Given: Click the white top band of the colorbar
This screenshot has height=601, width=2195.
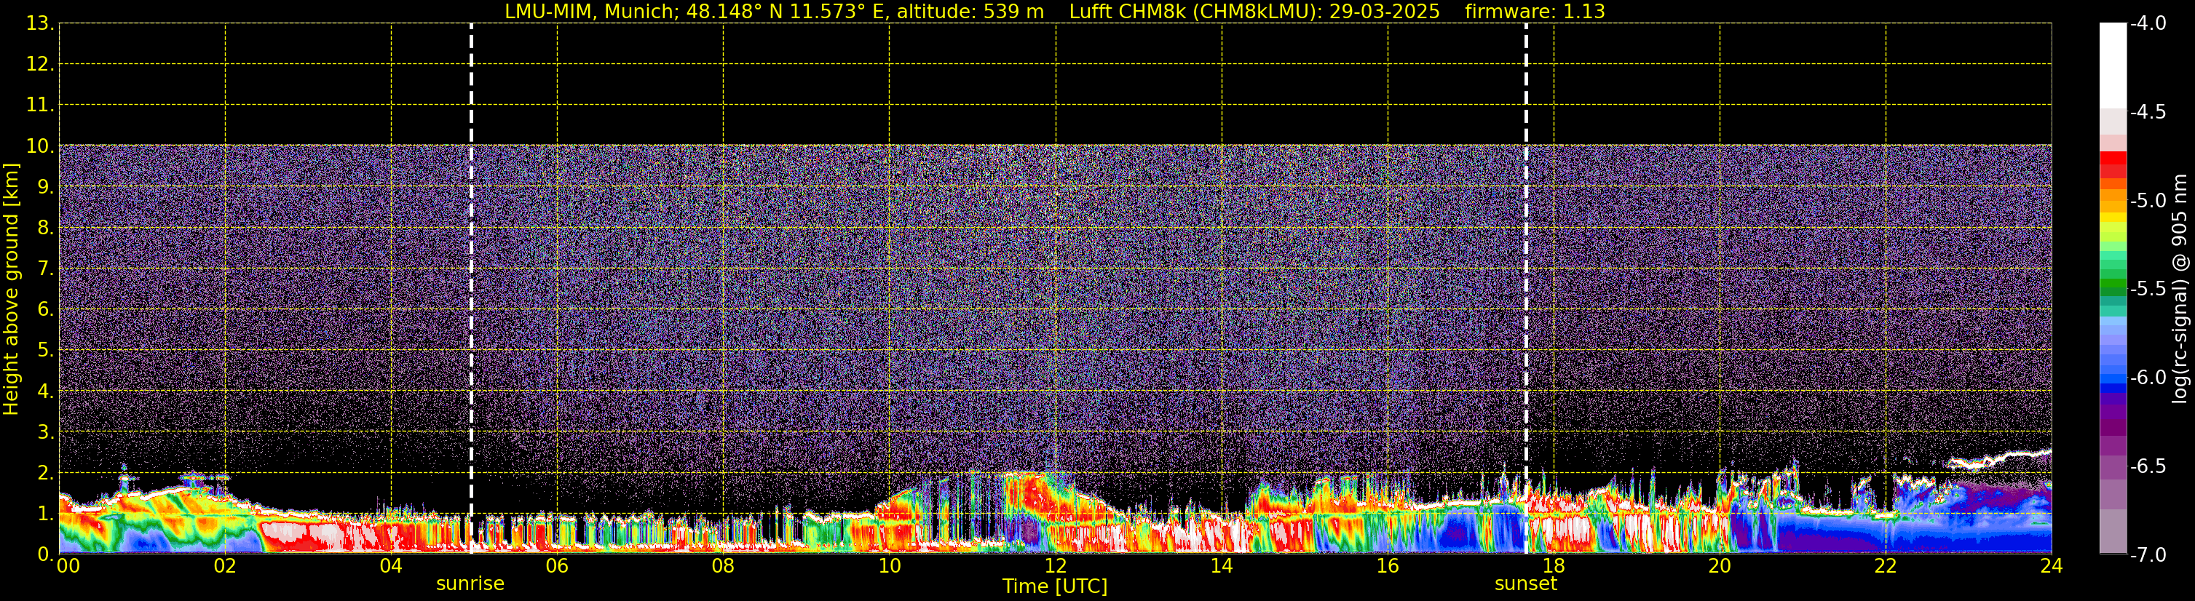Looking at the screenshot, I should click(2113, 65).
